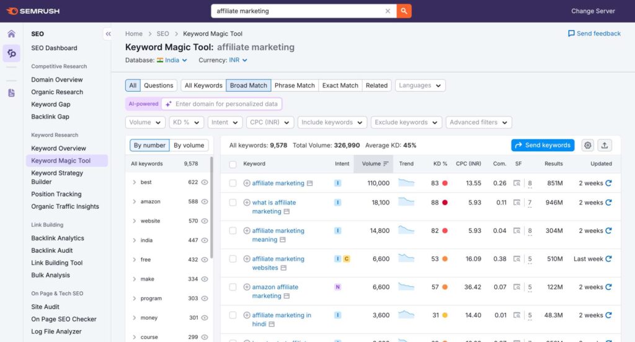The width and height of the screenshot is (635, 342).
Task: Click the Semrush logo
Action: [x=33, y=11]
